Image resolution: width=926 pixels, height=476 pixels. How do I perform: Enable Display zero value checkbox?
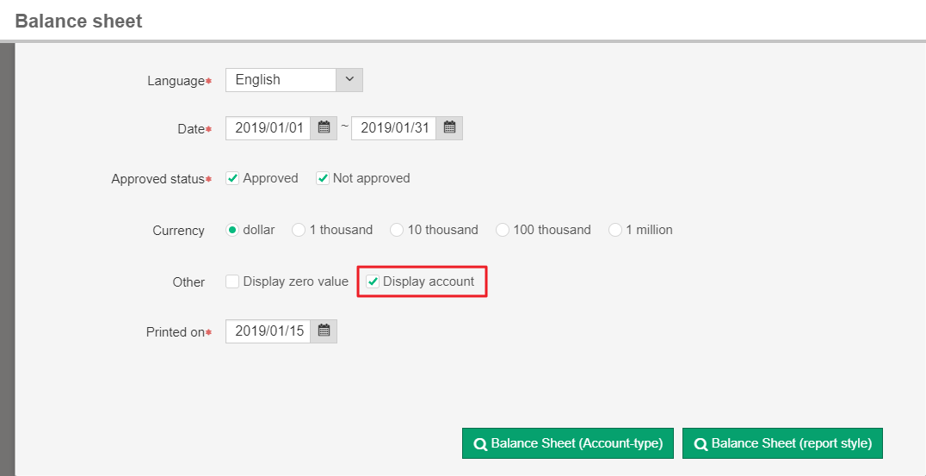(232, 282)
